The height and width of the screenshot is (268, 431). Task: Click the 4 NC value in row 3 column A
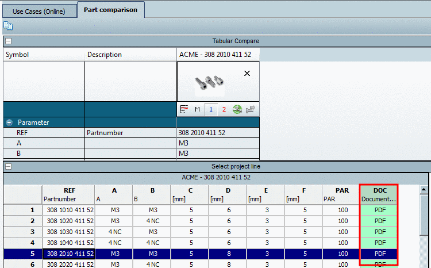(x=114, y=232)
